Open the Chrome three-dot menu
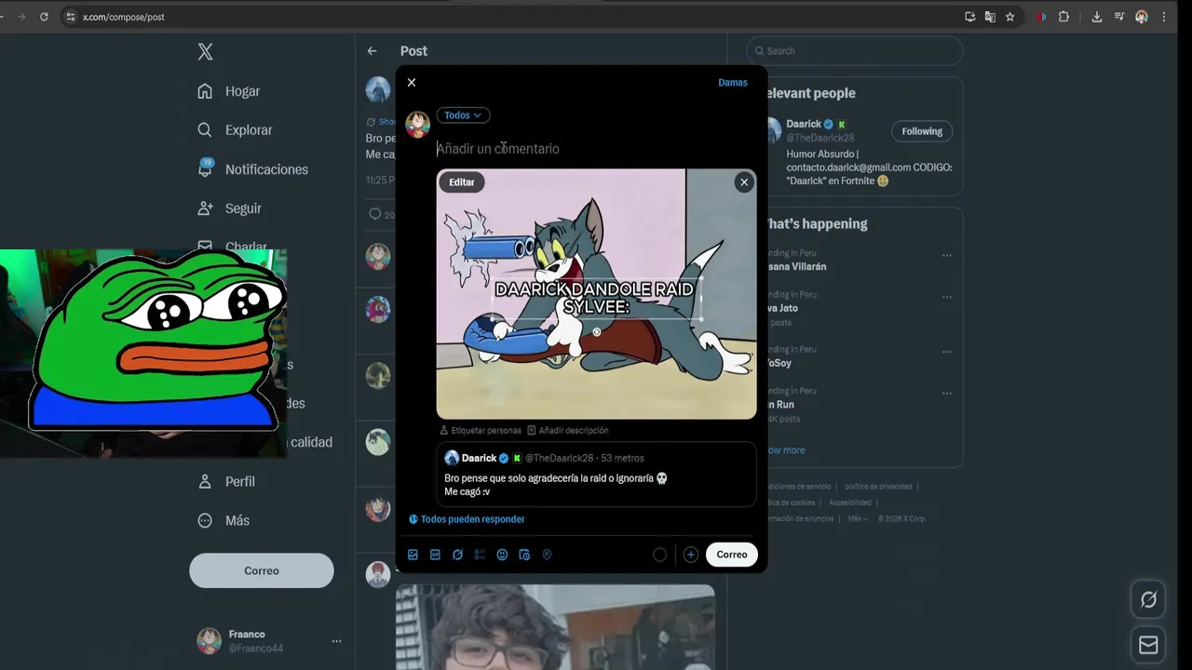The height and width of the screenshot is (670, 1192). coord(1164,17)
